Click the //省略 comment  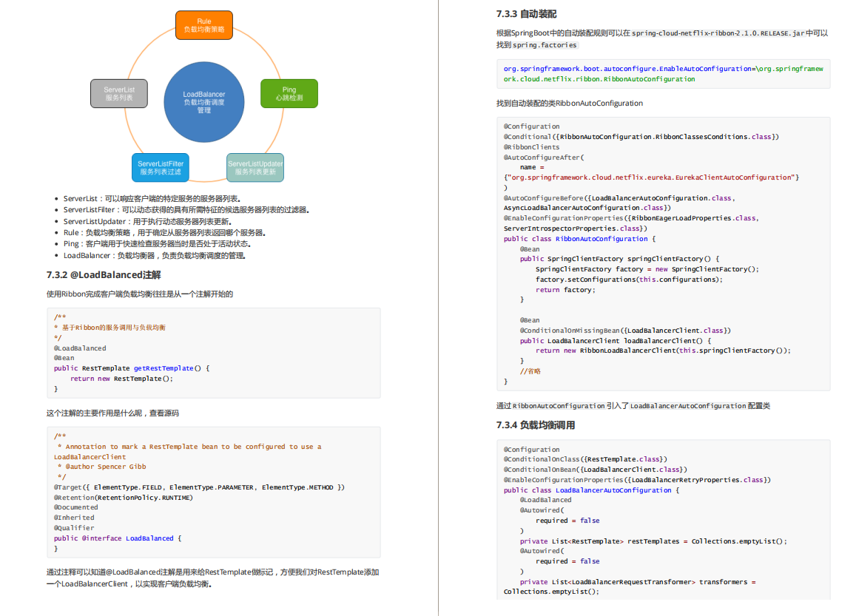point(530,372)
